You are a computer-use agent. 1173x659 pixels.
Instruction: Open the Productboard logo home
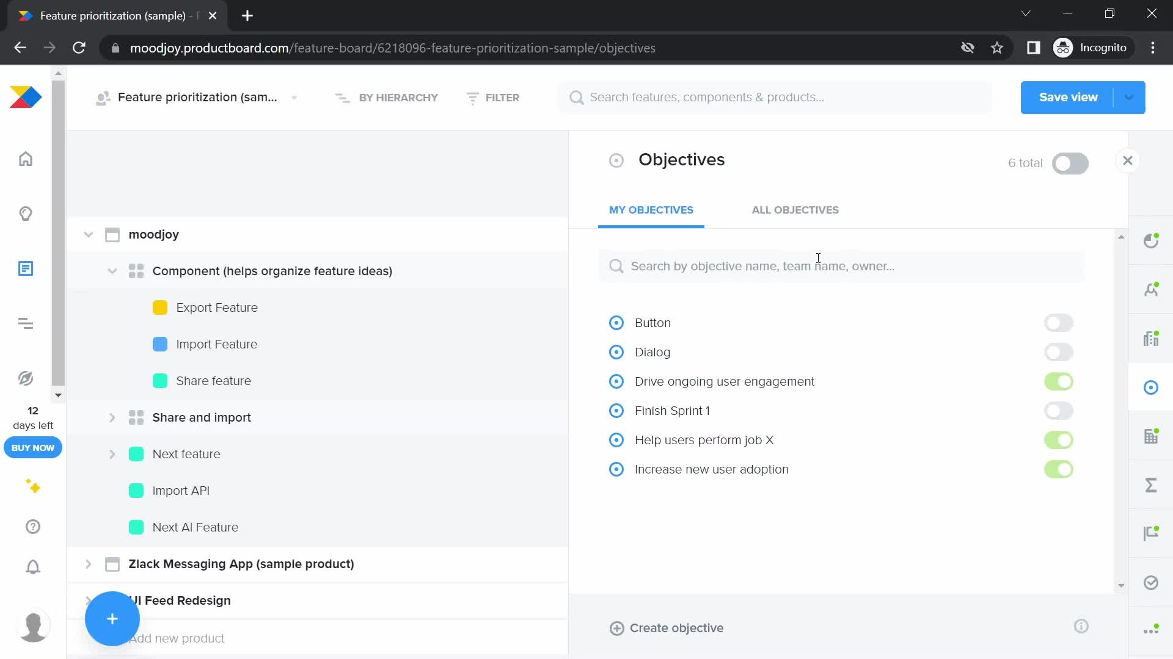click(x=26, y=97)
